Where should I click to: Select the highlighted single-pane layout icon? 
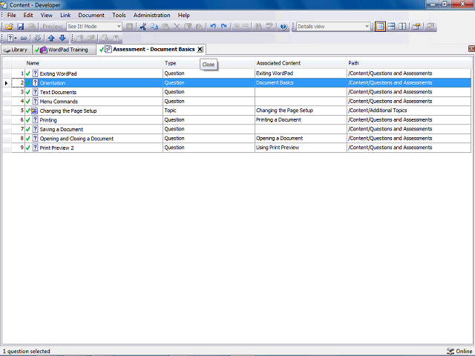point(380,27)
